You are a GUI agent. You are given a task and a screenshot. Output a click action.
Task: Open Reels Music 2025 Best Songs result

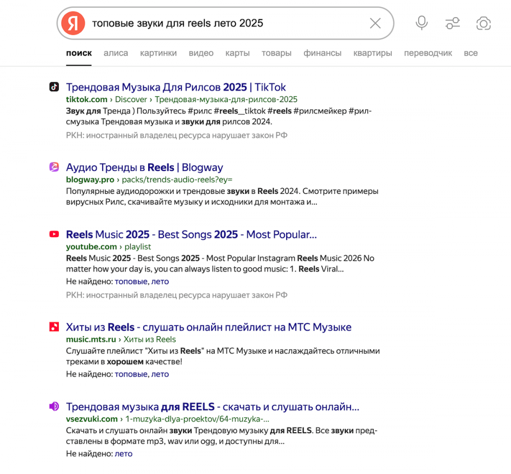point(191,234)
